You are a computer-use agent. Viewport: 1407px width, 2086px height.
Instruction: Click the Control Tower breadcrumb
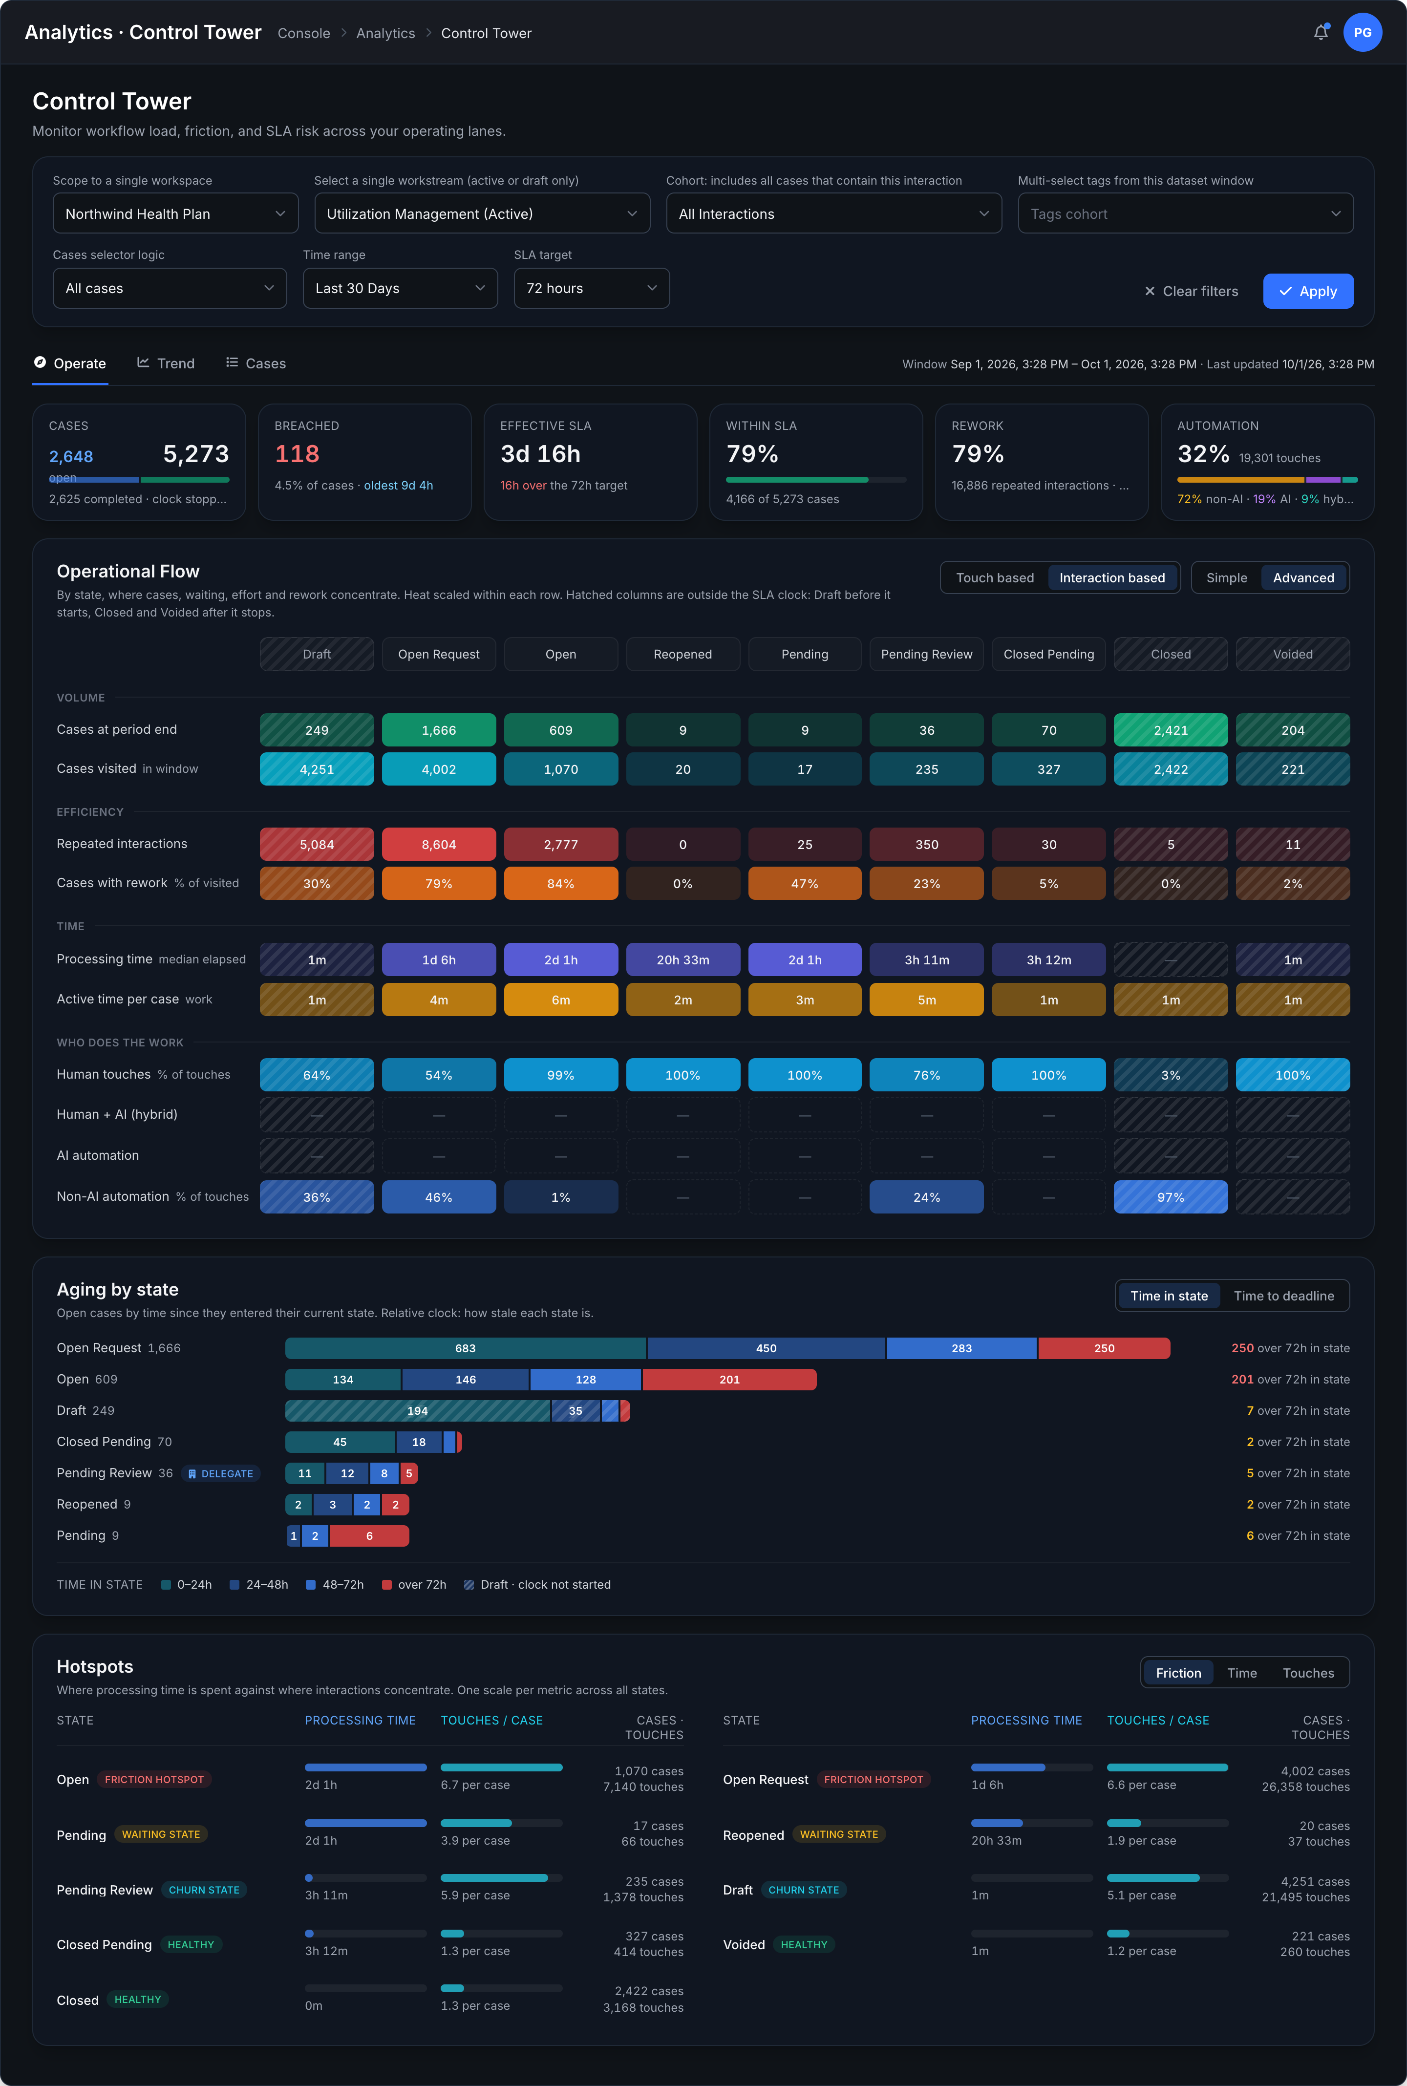[x=486, y=33]
